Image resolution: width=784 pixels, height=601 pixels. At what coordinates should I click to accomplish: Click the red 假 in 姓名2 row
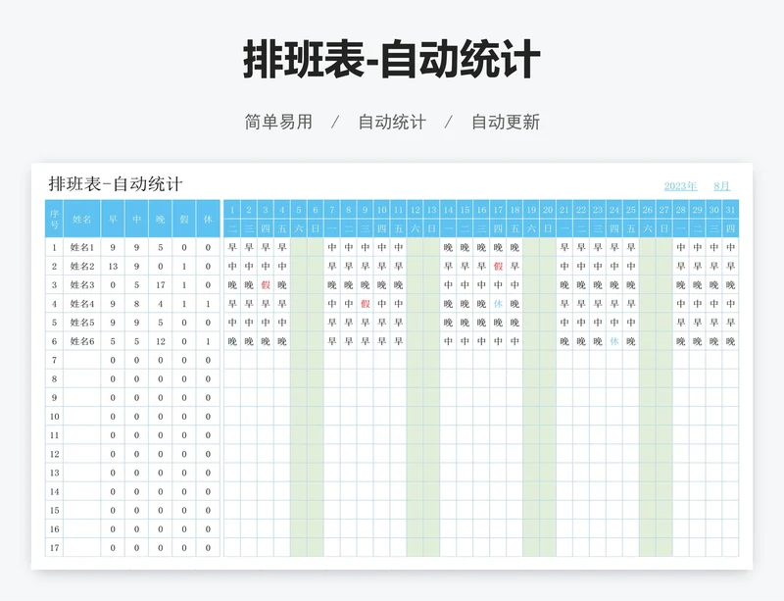tap(498, 267)
